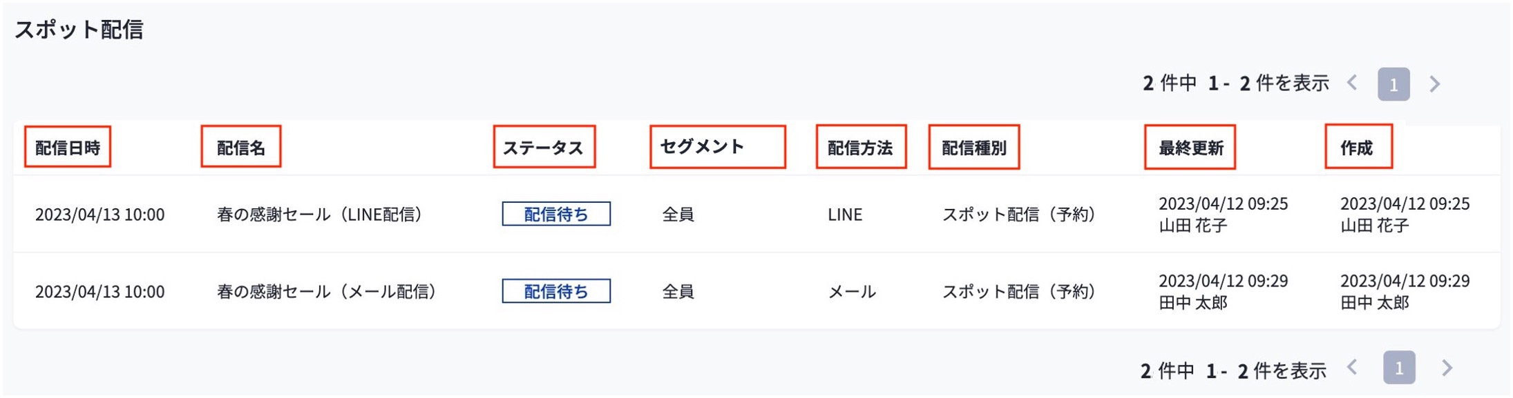
Task: Go to next page in bottom pagination
Action: [1447, 368]
